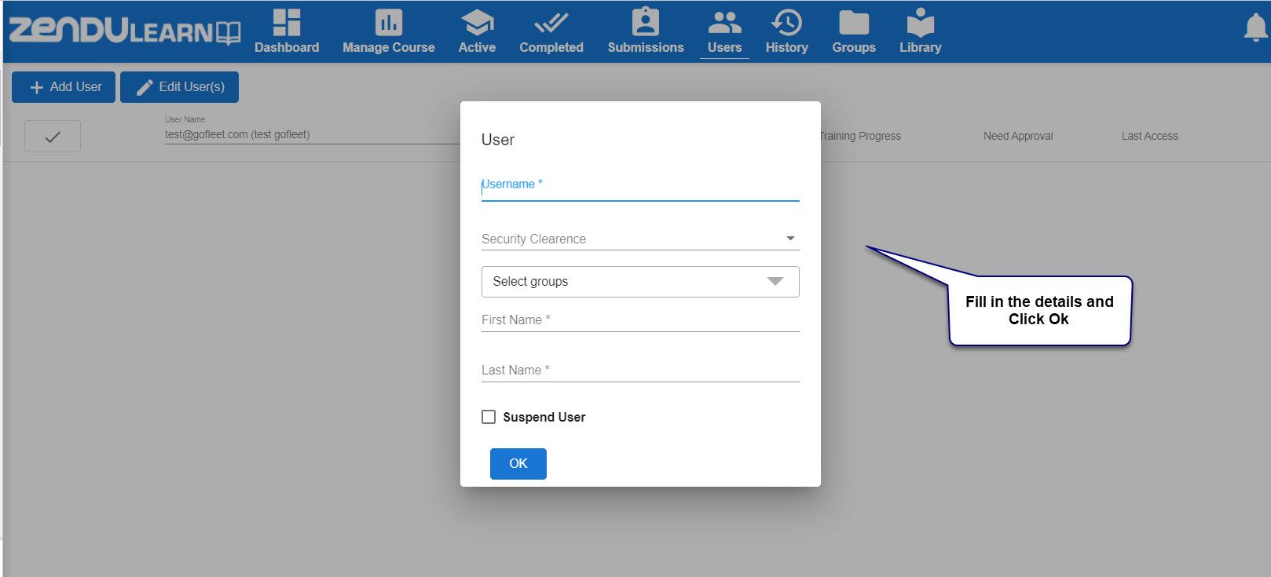Open the Manage Course chart icon

(x=388, y=23)
